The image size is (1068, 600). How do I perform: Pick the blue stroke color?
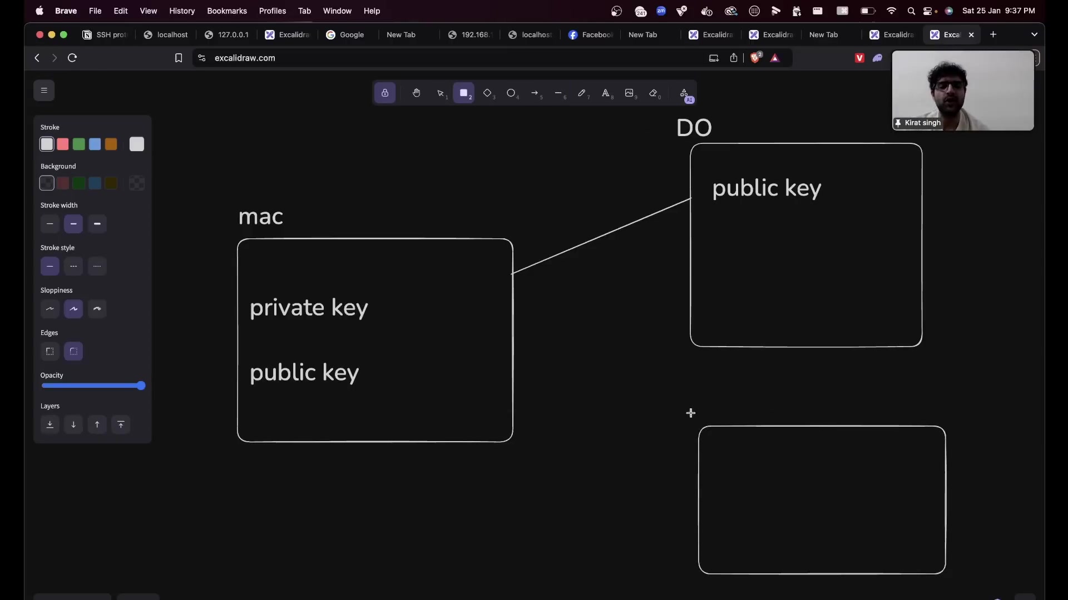click(95, 144)
